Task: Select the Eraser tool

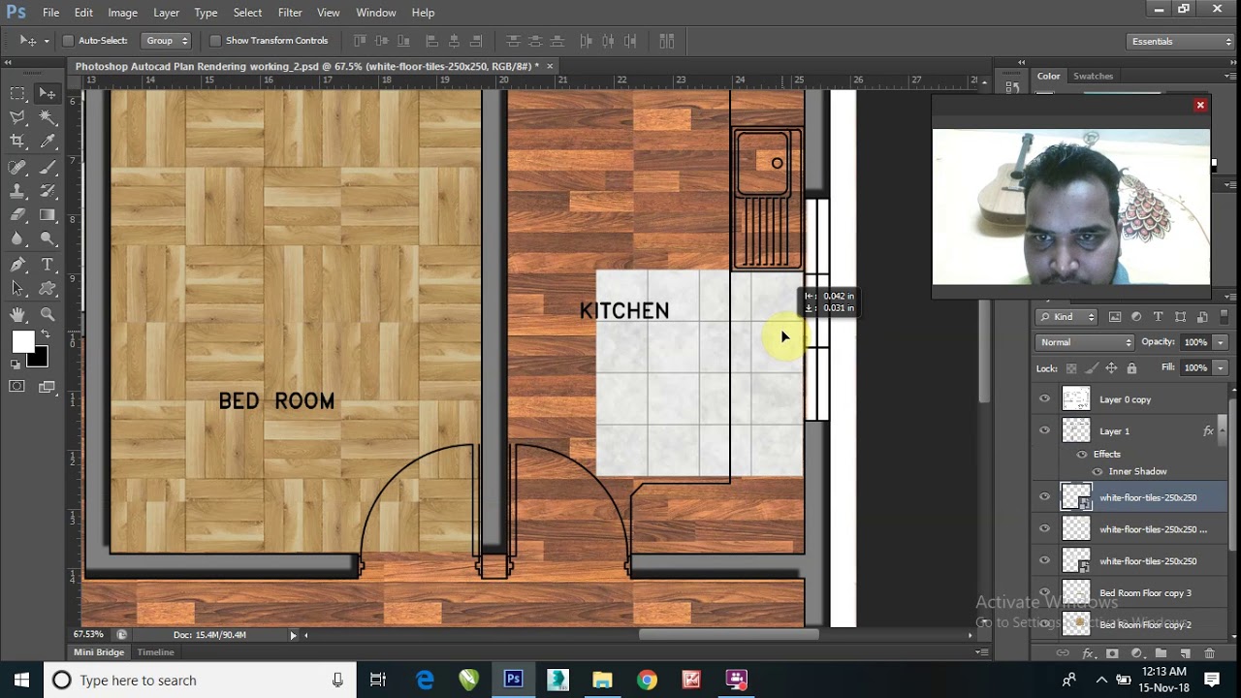Action: pyautogui.click(x=17, y=215)
